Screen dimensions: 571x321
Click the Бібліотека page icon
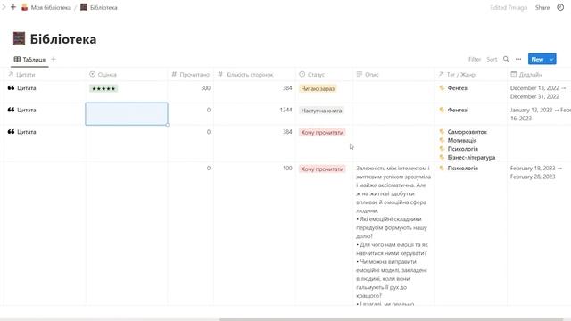pyautogui.click(x=19, y=38)
